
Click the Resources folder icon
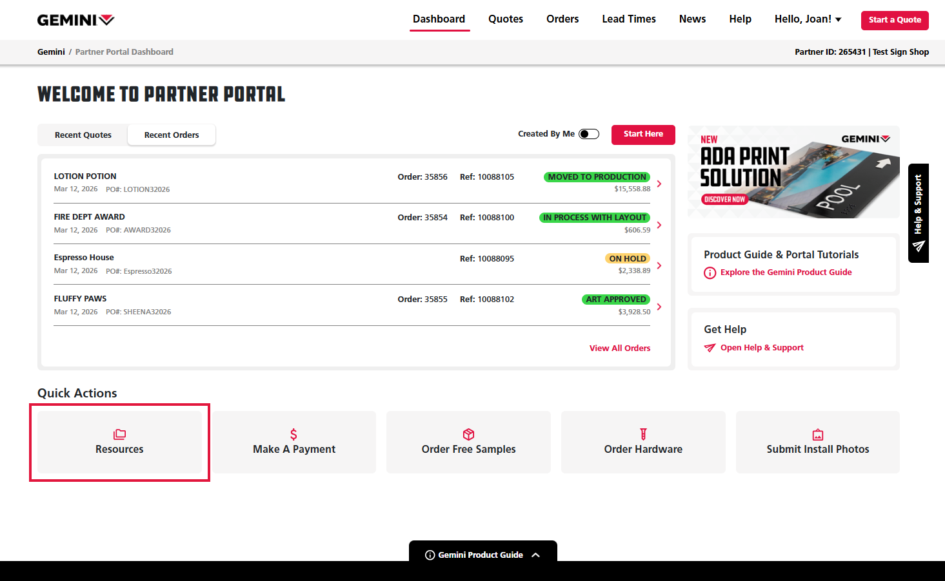119,434
